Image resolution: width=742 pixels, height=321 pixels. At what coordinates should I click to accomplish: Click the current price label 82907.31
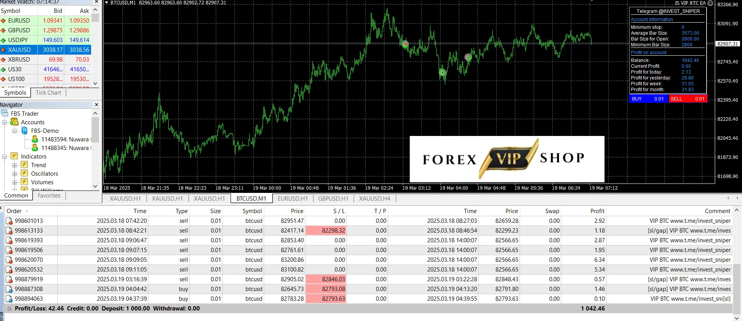point(728,44)
